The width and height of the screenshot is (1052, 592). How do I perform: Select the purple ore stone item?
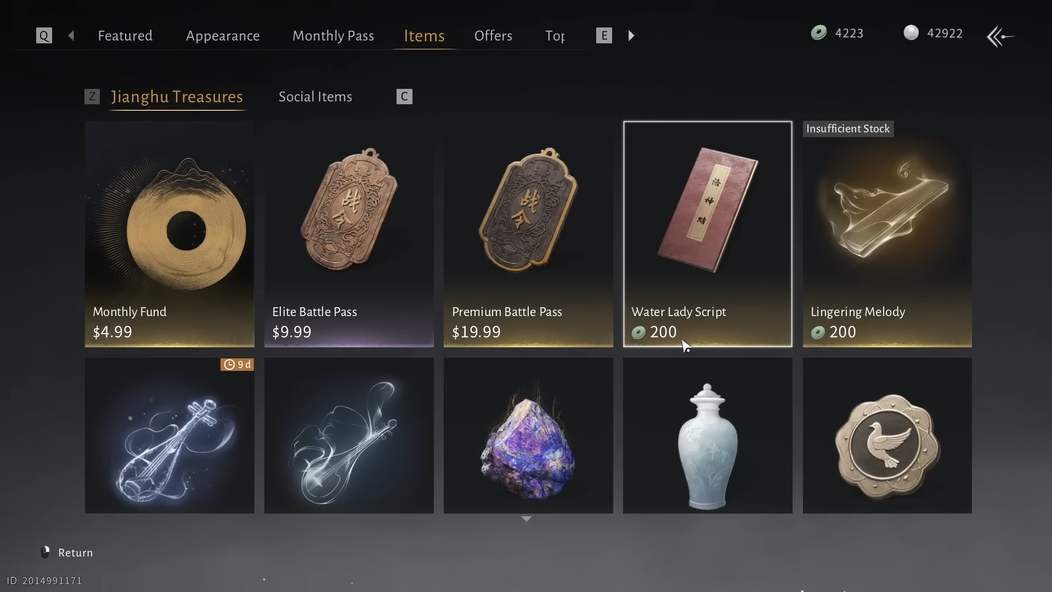(x=528, y=436)
